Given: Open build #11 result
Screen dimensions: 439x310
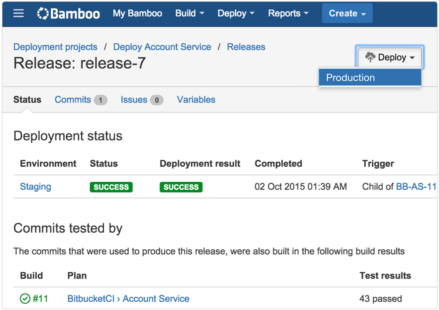Looking at the screenshot, I should pyautogui.click(x=40, y=299).
